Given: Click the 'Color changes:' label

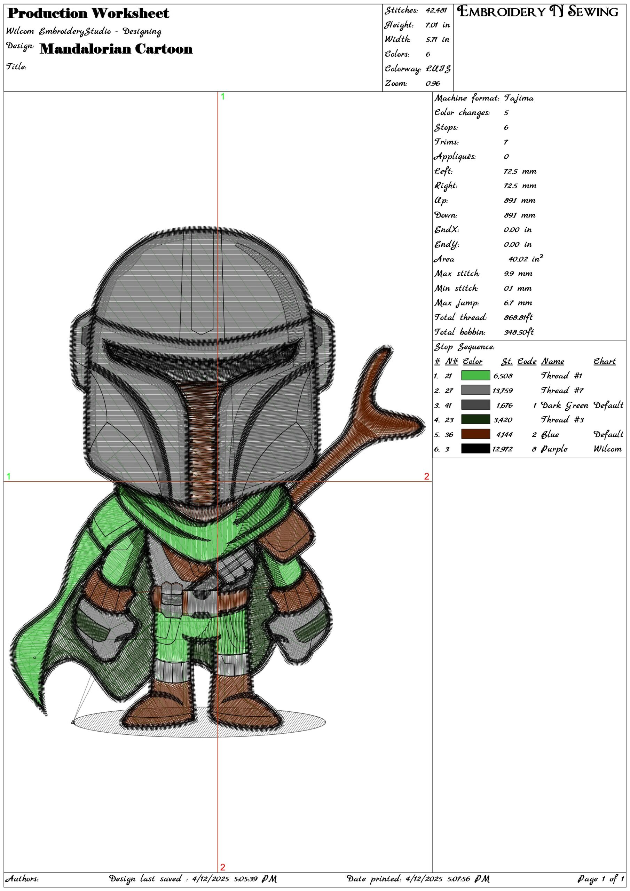Looking at the screenshot, I should (462, 112).
